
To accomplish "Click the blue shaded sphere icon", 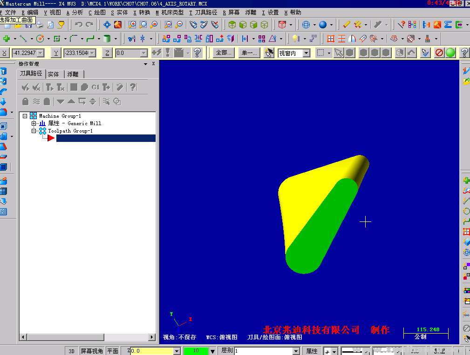I will 322,25.
